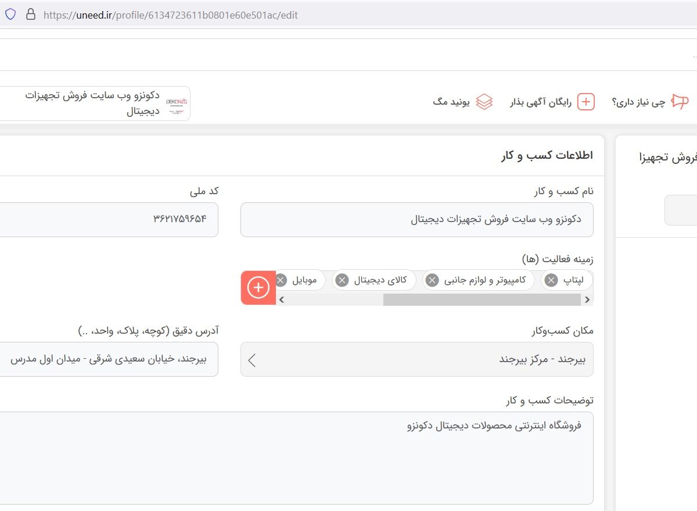
Task: Click inside the توضیحات کسب و کار textarea
Action: pyautogui.click(x=296, y=458)
